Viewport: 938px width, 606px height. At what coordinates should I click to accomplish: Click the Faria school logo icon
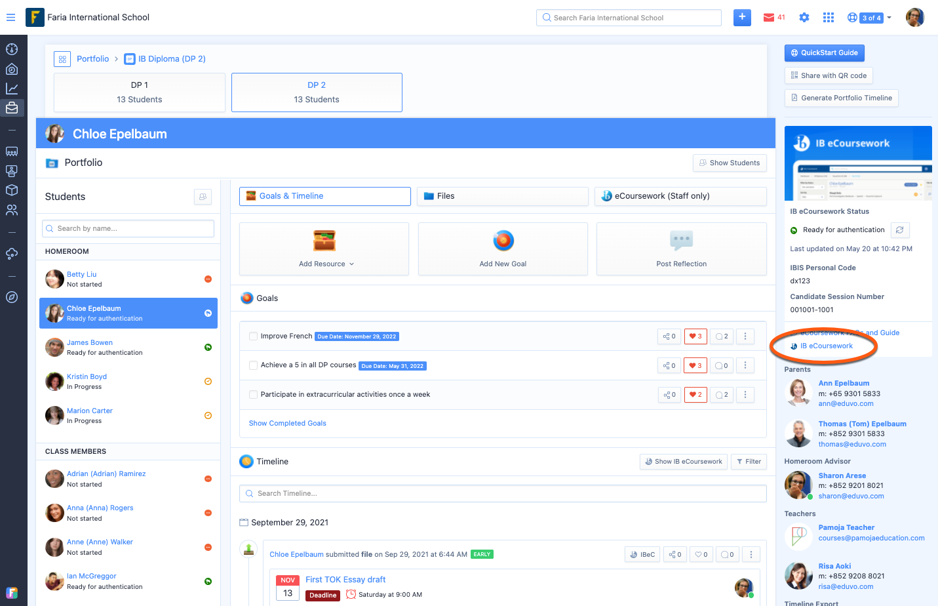[x=35, y=17]
